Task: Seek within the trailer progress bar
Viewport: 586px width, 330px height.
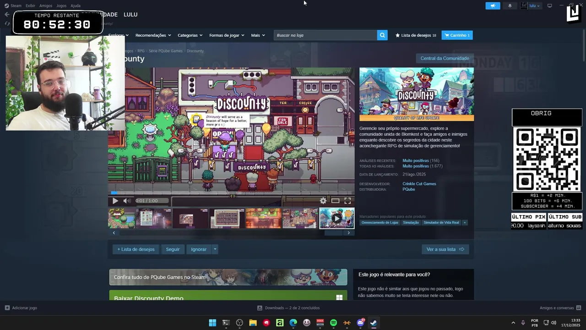Action: [x=231, y=193]
